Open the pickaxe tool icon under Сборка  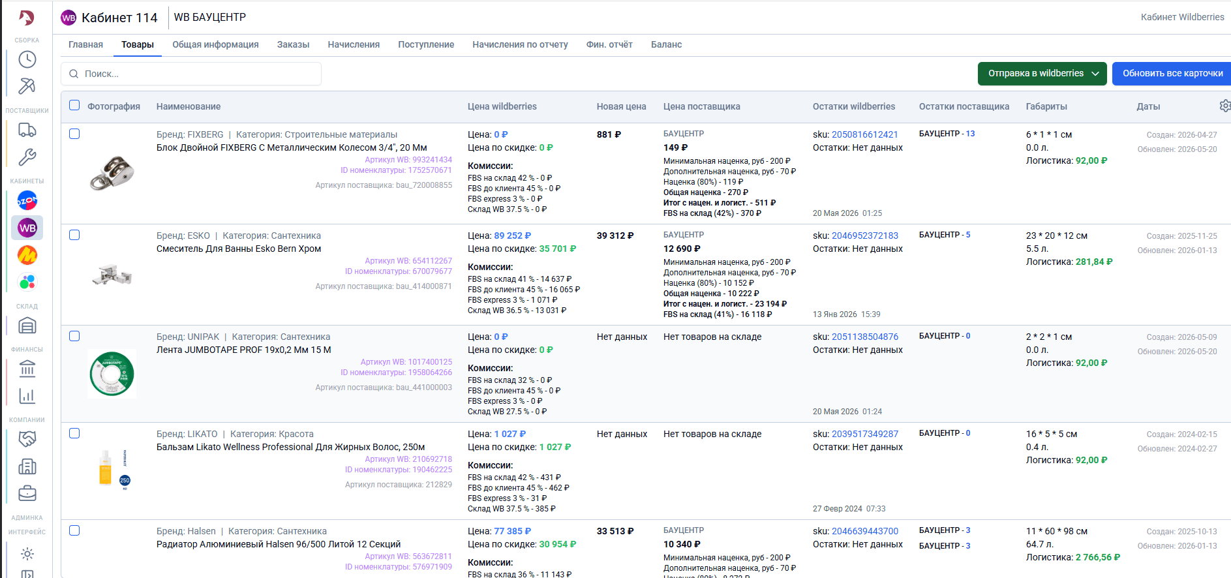pyautogui.click(x=27, y=86)
